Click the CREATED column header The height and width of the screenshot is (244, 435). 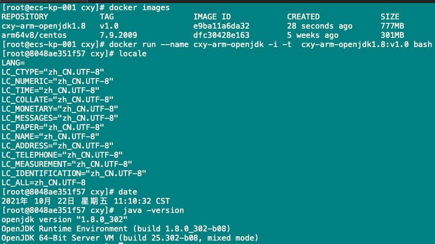point(303,17)
